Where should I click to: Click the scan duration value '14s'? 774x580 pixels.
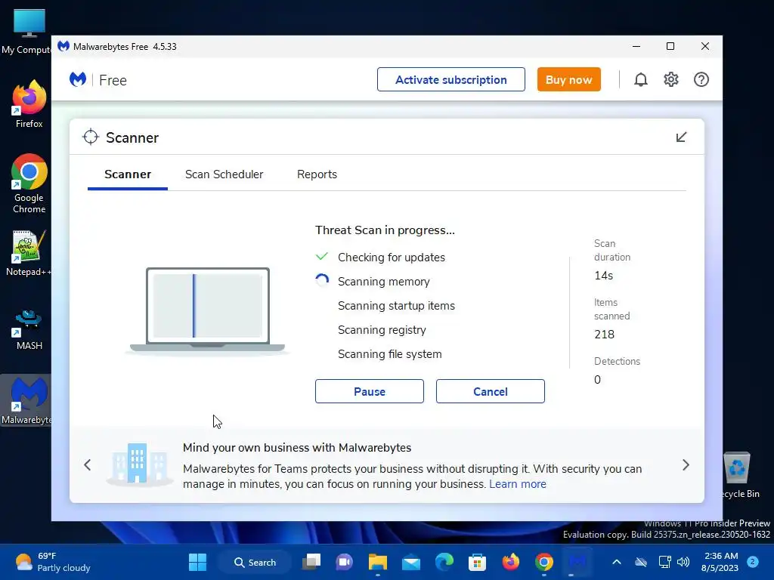point(603,276)
